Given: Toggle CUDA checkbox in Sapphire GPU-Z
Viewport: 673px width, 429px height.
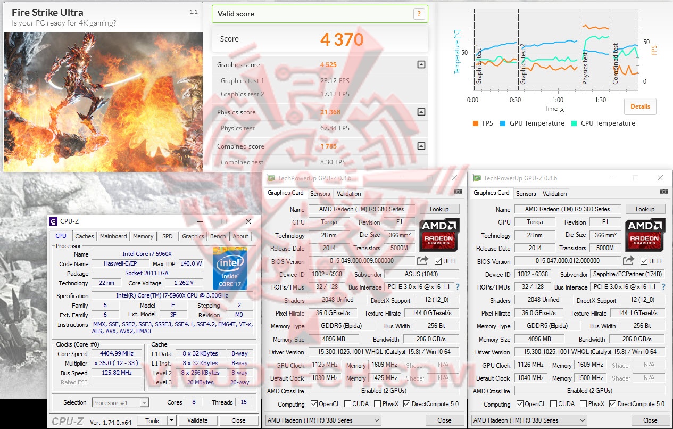Looking at the screenshot, I should pos(554,404).
